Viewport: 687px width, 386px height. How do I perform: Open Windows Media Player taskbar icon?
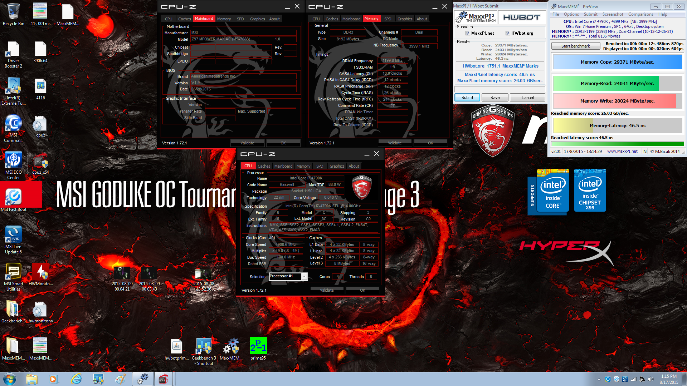54,379
